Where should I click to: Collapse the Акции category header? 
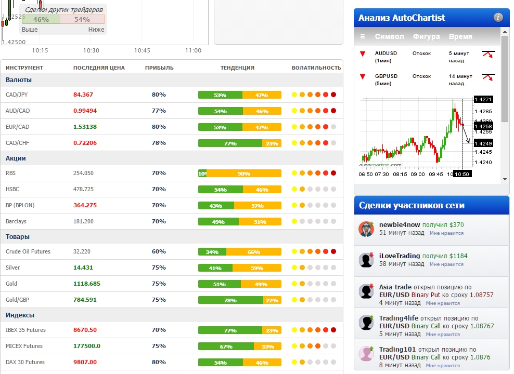(x=16, y=158)
